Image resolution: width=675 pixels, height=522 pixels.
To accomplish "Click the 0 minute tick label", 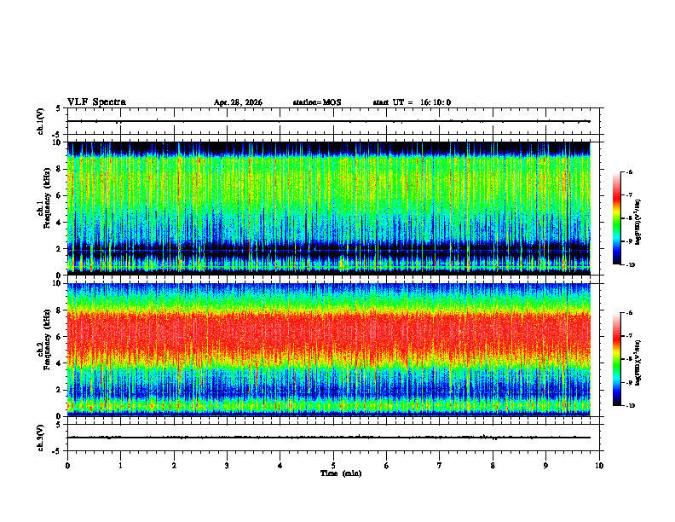I will 67,466.
